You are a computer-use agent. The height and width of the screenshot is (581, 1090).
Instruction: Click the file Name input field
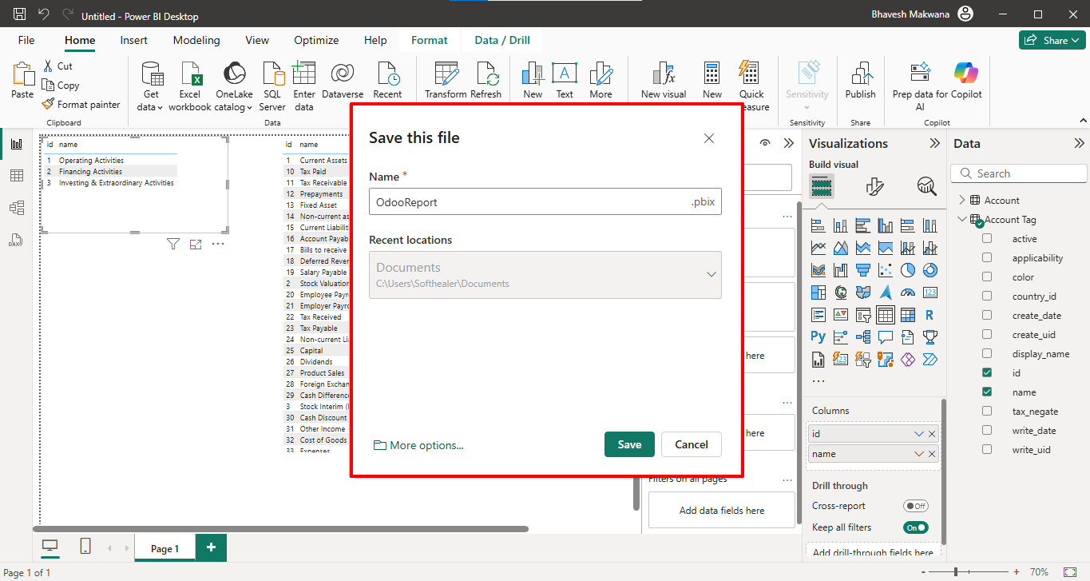point(545,202)
